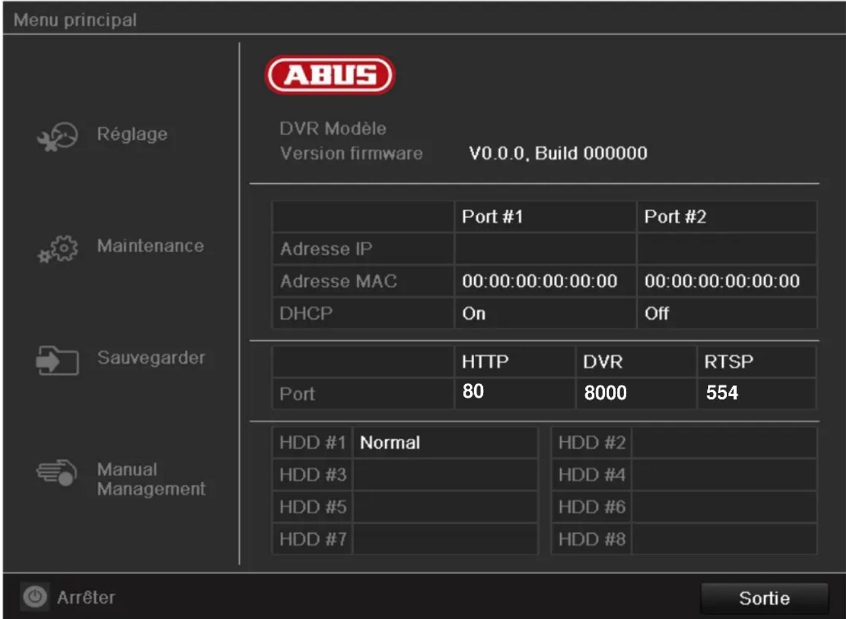Open the Port #1 column header
The width and height of the screenshot is (846, 619).
[493, 217]
